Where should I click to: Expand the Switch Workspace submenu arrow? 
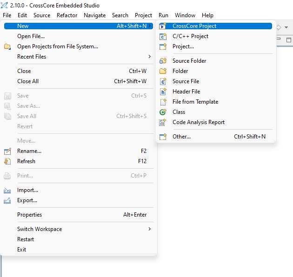coord(149,229)
